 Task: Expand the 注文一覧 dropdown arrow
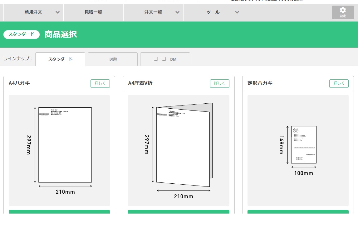[x=177, y=12]
